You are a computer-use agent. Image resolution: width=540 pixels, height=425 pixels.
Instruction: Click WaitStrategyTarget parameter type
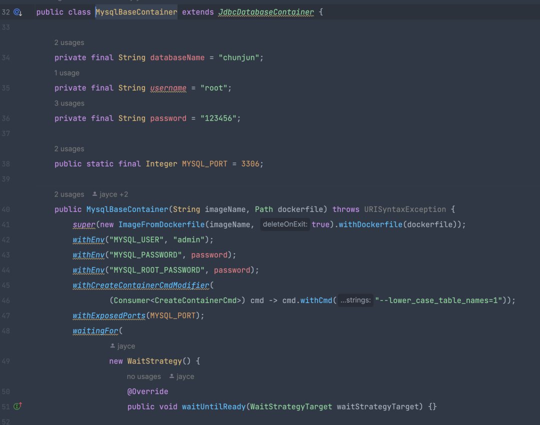coord(291,406)
